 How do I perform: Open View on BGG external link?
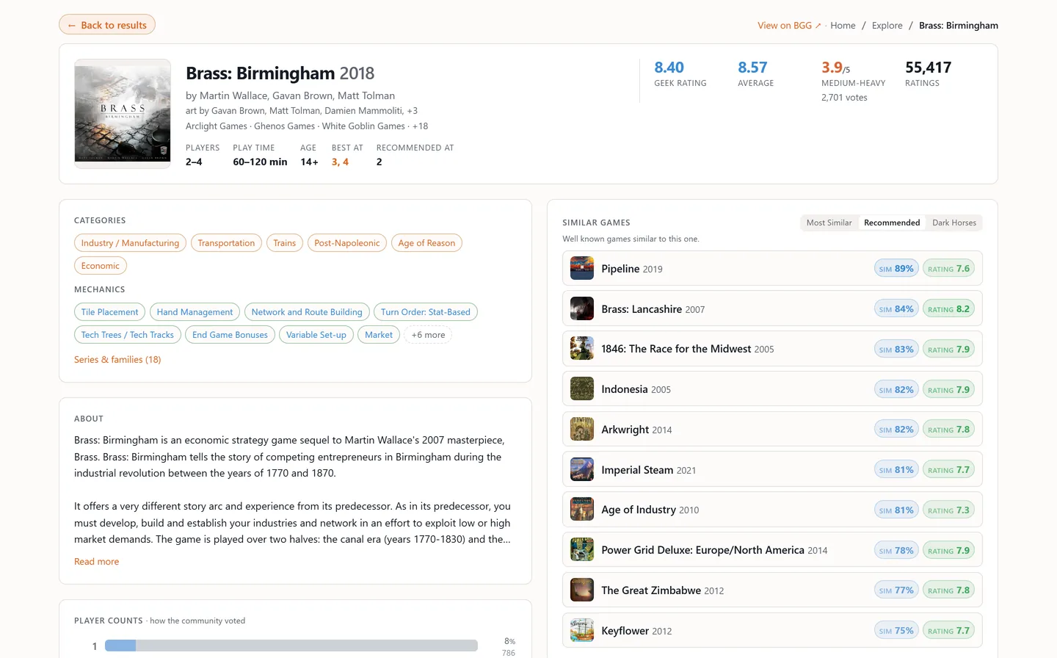click(789, 26)
